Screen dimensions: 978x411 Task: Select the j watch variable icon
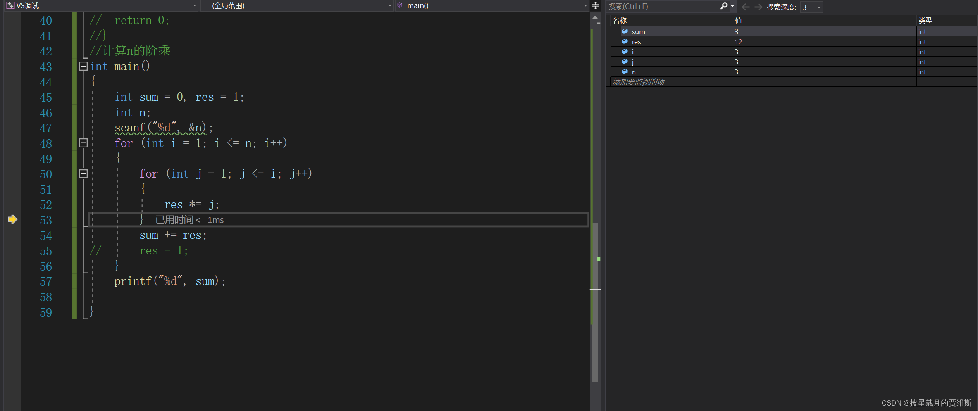[x=625, y=62]
